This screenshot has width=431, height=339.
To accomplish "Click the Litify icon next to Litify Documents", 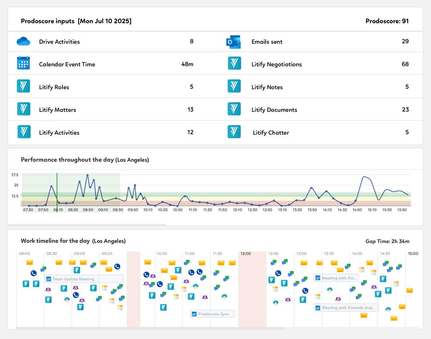I will (x=234, y=109).
